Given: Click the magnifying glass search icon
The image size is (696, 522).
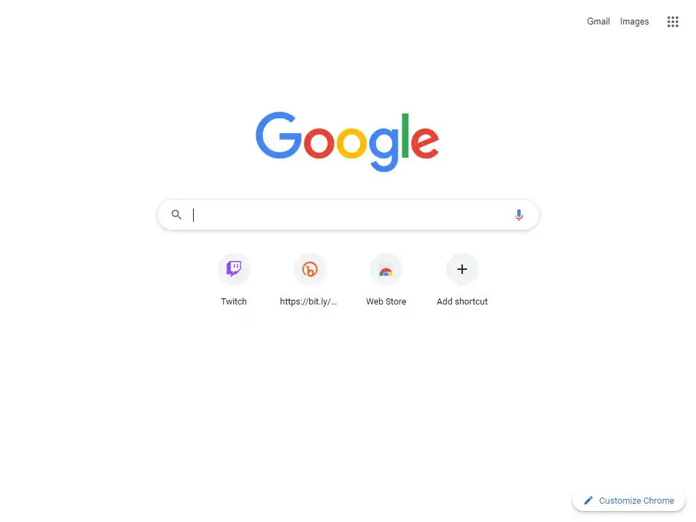Looking at the screenshot, I should pyautogui.click(x=176, y=215).
